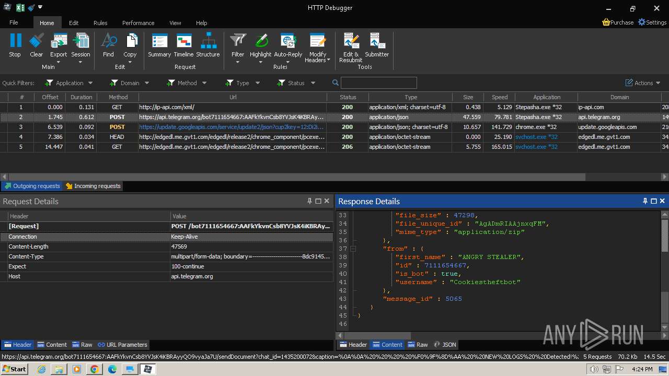Select the 206 status GET request row

[334, 147]
